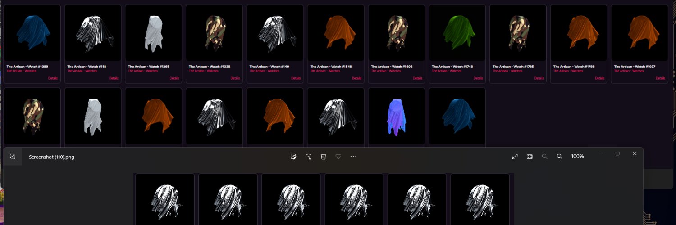Click the title 'The Artisan - Watch #118'
676x225 pixels.
87,67
